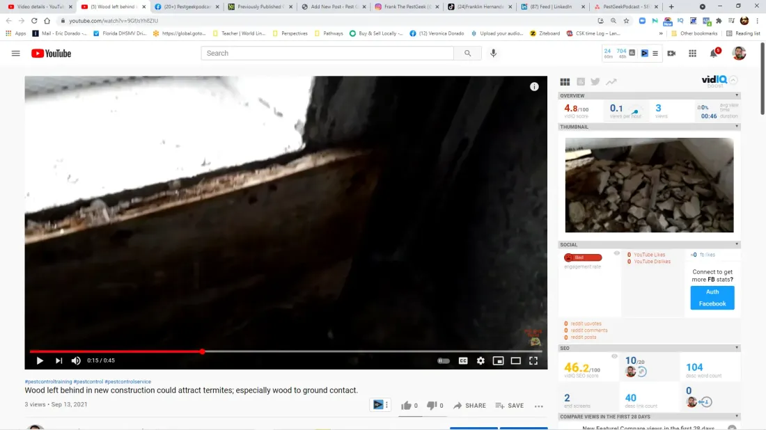The width and height of the screenshot is (766, 430).
Task: Switch to the PestGeekPodcast Facebook tab
Action: (186, 7)
